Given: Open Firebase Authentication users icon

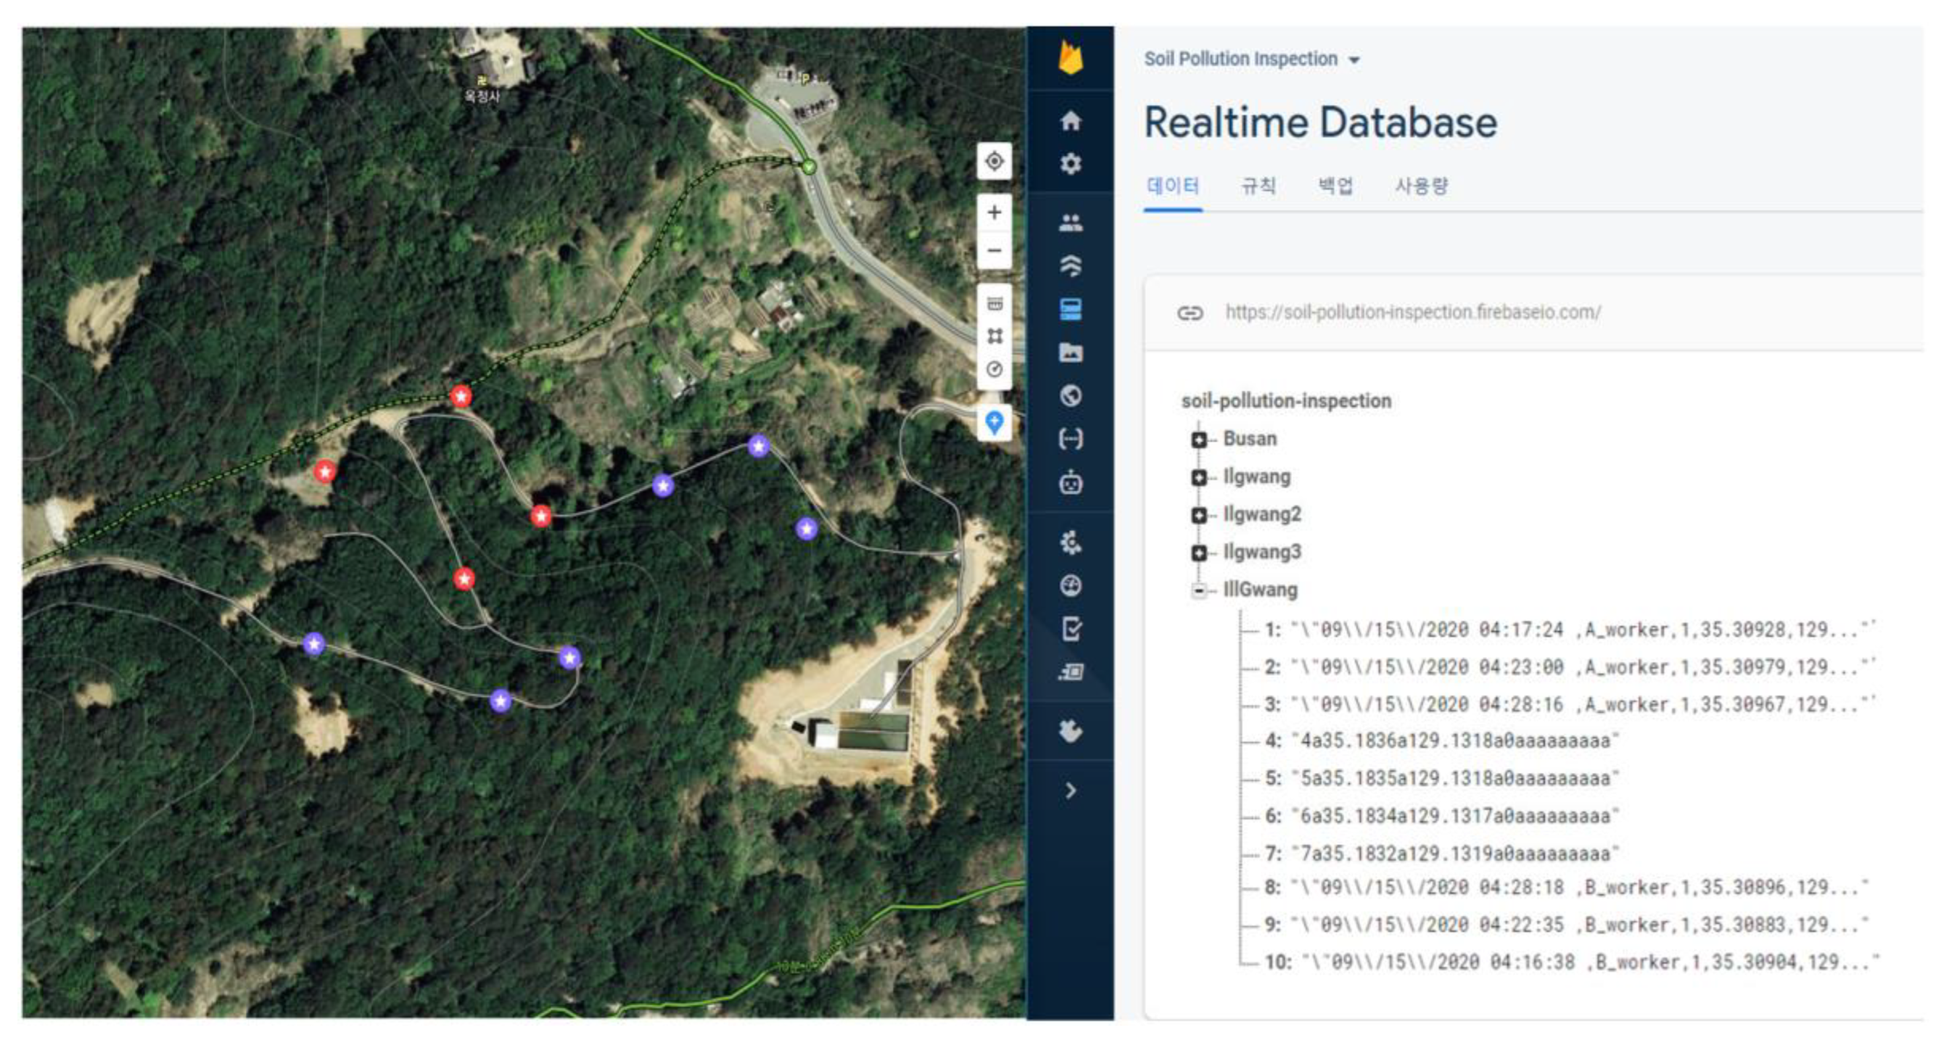Looking at the screenshot, I should (1071, 222).
